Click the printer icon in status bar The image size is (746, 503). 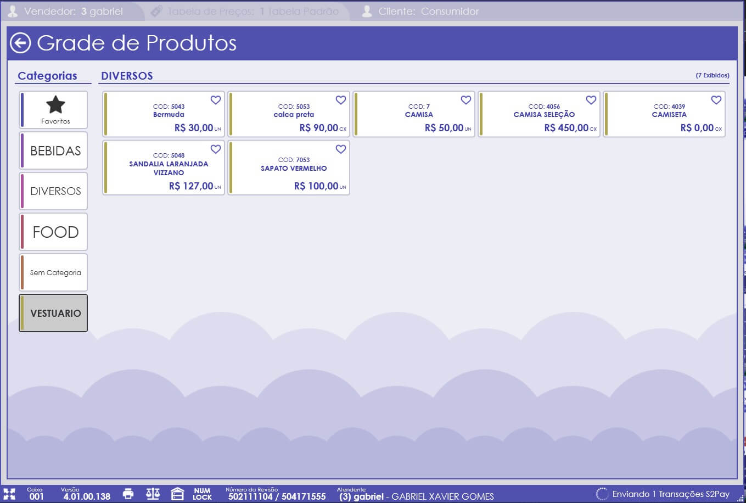[128, 494]
